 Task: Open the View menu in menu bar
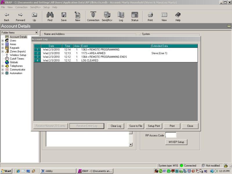[x=10, y=7]
